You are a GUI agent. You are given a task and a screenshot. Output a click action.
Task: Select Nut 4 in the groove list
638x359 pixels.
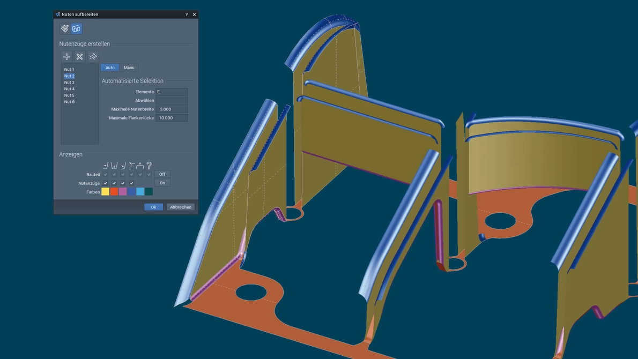[x=69, y=89]
